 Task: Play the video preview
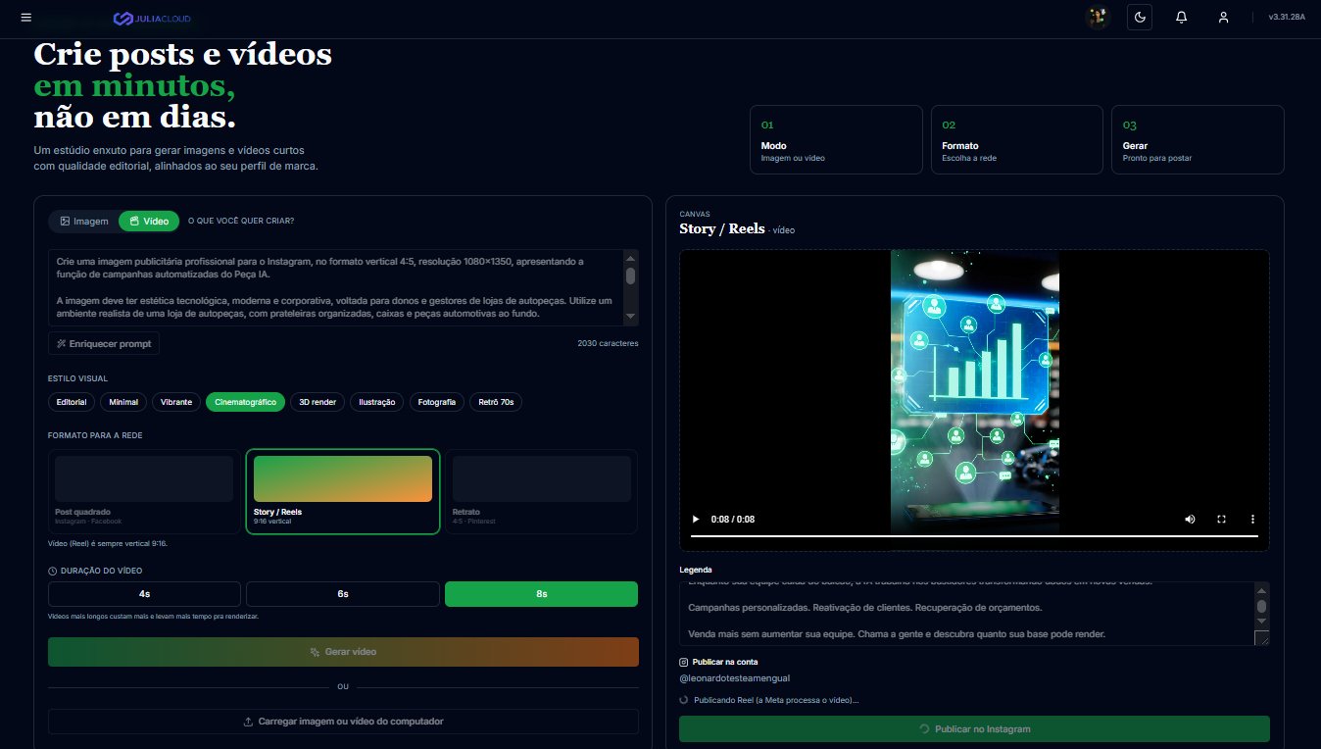pyautogui.click(x=696, y=519)
